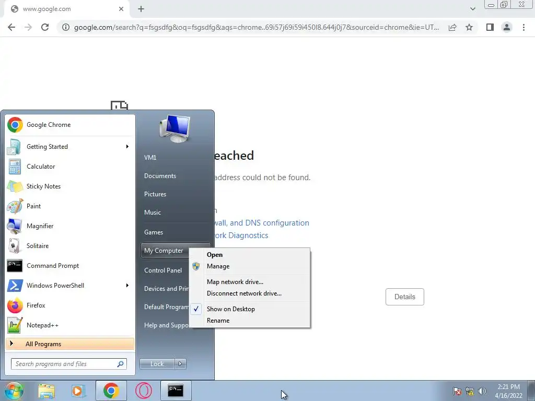535x401 pixels.
Task: Select Rename in context menu
Action: pyautogui.click(x=249, y=321)
